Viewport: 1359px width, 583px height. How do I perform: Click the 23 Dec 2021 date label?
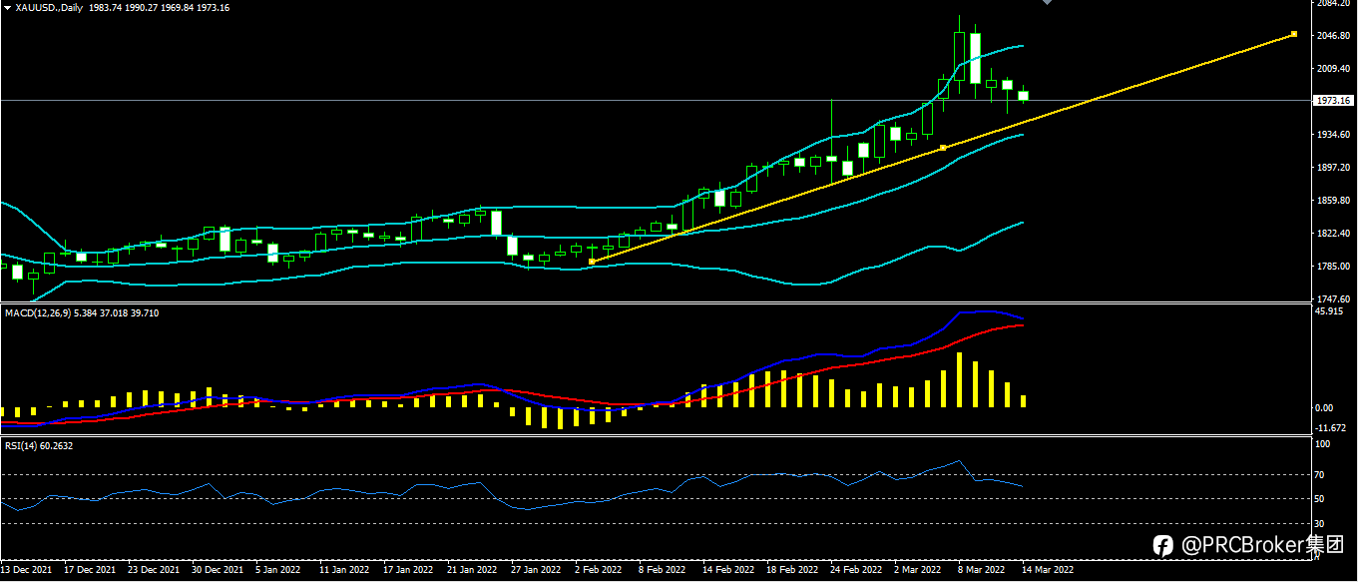pos(155,570)
